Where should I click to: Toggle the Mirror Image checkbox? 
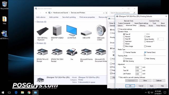(124, 46)
